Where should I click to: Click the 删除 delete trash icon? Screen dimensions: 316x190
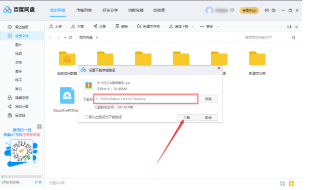pos(117,26)
